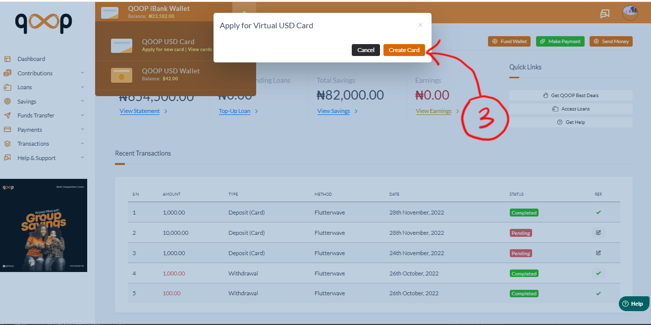The width and height of the screenshot is (651, 325).
Task: Click the QOOP USD Card icon
Action: (121, 46)
